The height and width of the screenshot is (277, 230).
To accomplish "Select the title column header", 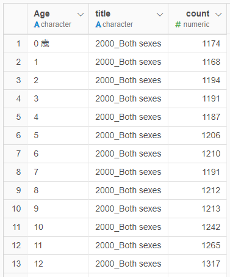I will (x=129, y=19).
